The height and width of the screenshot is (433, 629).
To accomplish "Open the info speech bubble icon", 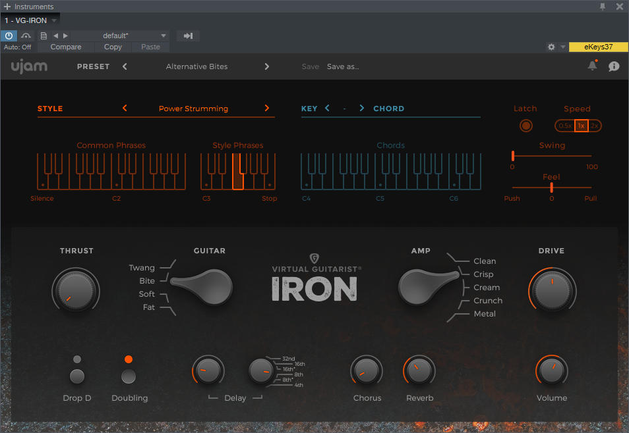I will 614,66.
